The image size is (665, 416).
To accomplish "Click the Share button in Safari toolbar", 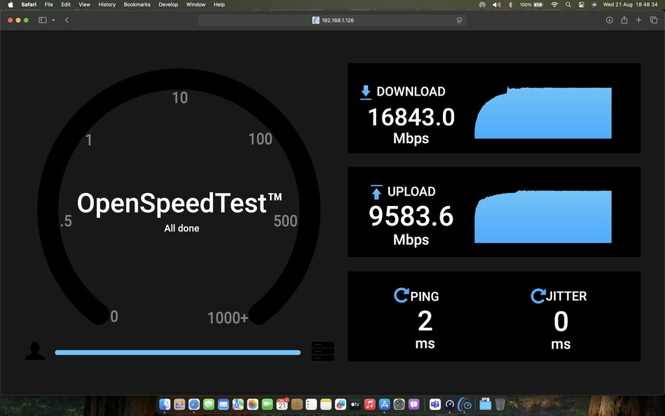I will (x=624, y=20).
